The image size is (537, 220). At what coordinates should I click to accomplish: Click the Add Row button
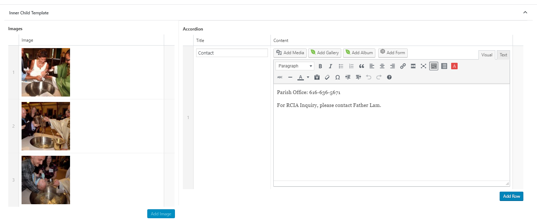click(x=511, y=196)
